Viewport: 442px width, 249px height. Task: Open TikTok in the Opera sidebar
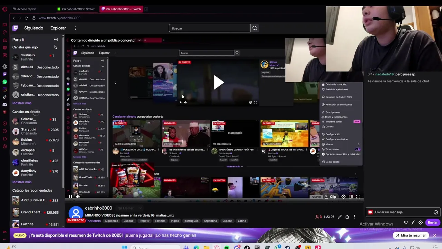tap(4, 97)
